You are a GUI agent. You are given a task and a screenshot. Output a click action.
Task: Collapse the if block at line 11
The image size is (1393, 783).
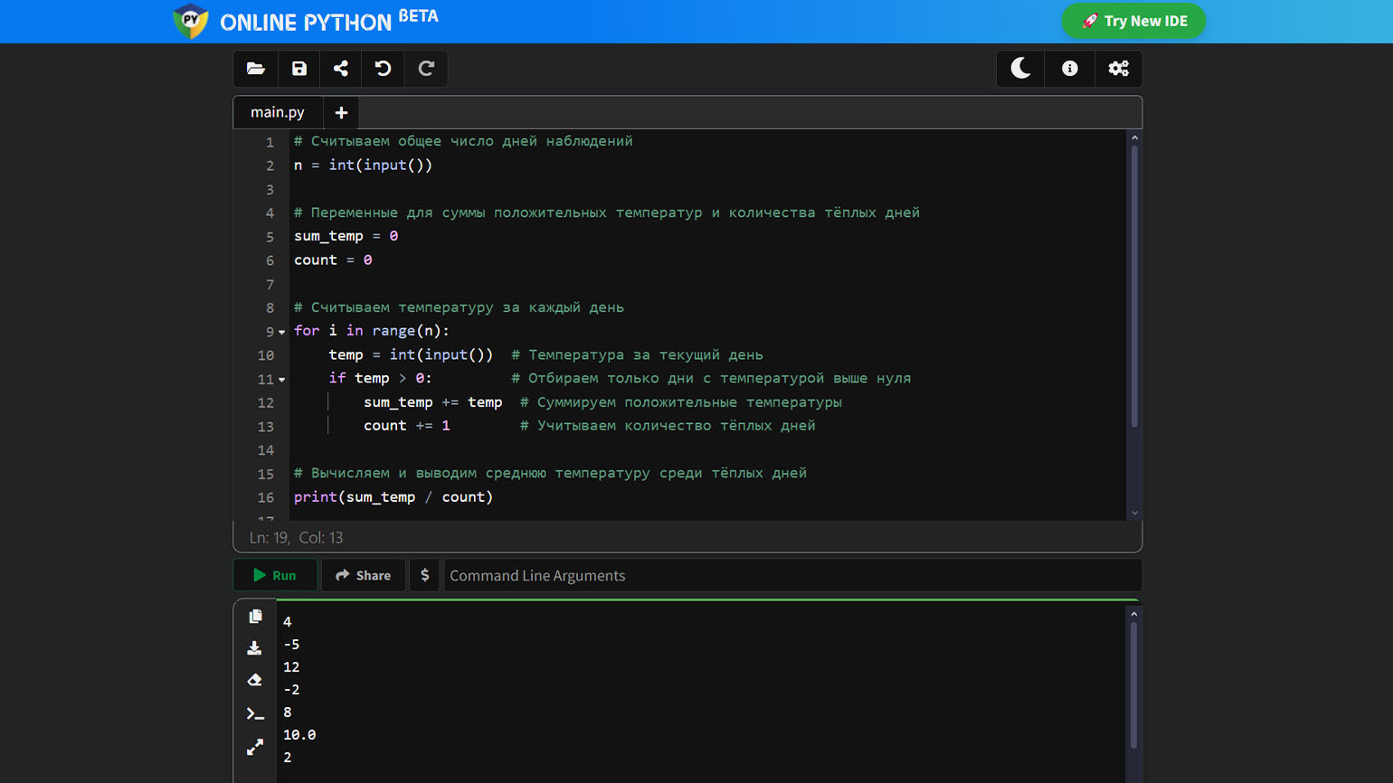click(x=282, y=380)
